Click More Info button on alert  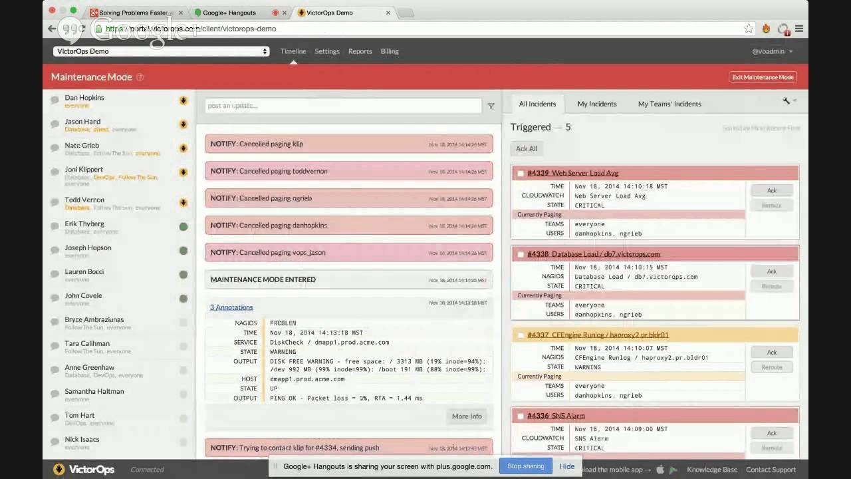[x=467, y=416]
